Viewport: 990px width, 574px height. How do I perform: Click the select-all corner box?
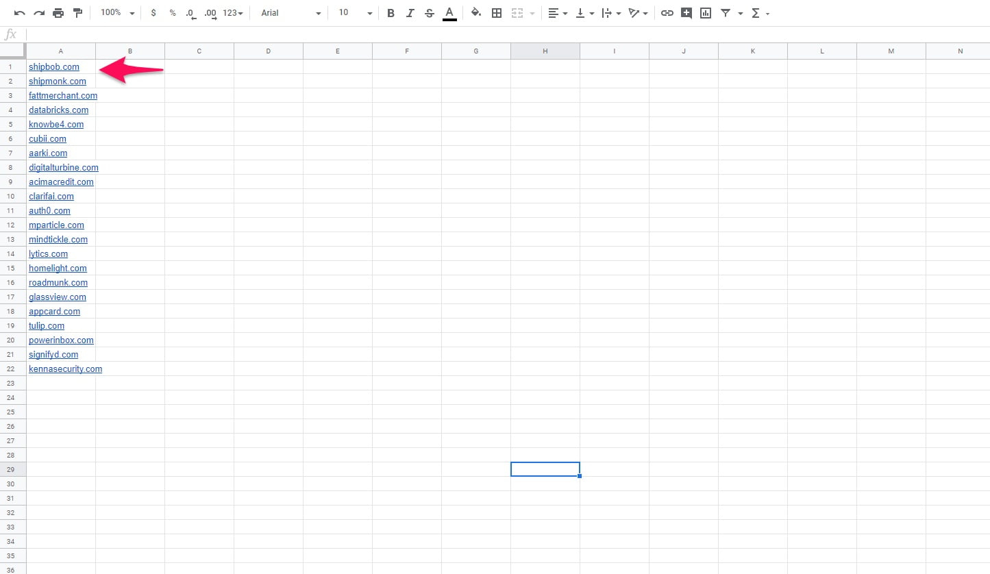13,51
